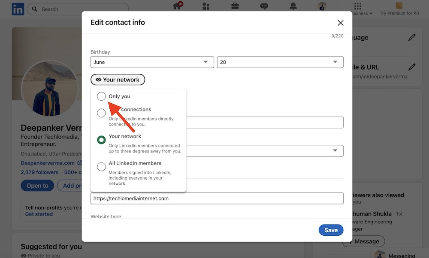Select the Only you radio option
Screen dimensions: 429x258
101,96
